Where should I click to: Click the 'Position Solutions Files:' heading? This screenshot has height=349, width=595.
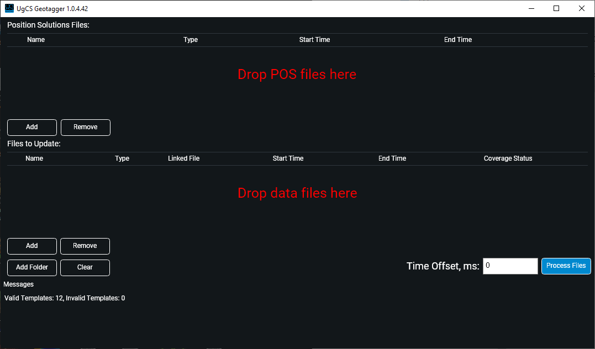(x=48, y=25)
